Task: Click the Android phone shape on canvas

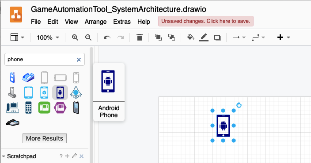Action: point(223,126)
